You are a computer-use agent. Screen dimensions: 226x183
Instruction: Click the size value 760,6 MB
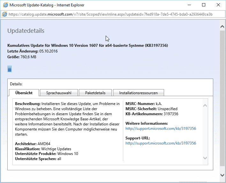[x=28, y=57]
